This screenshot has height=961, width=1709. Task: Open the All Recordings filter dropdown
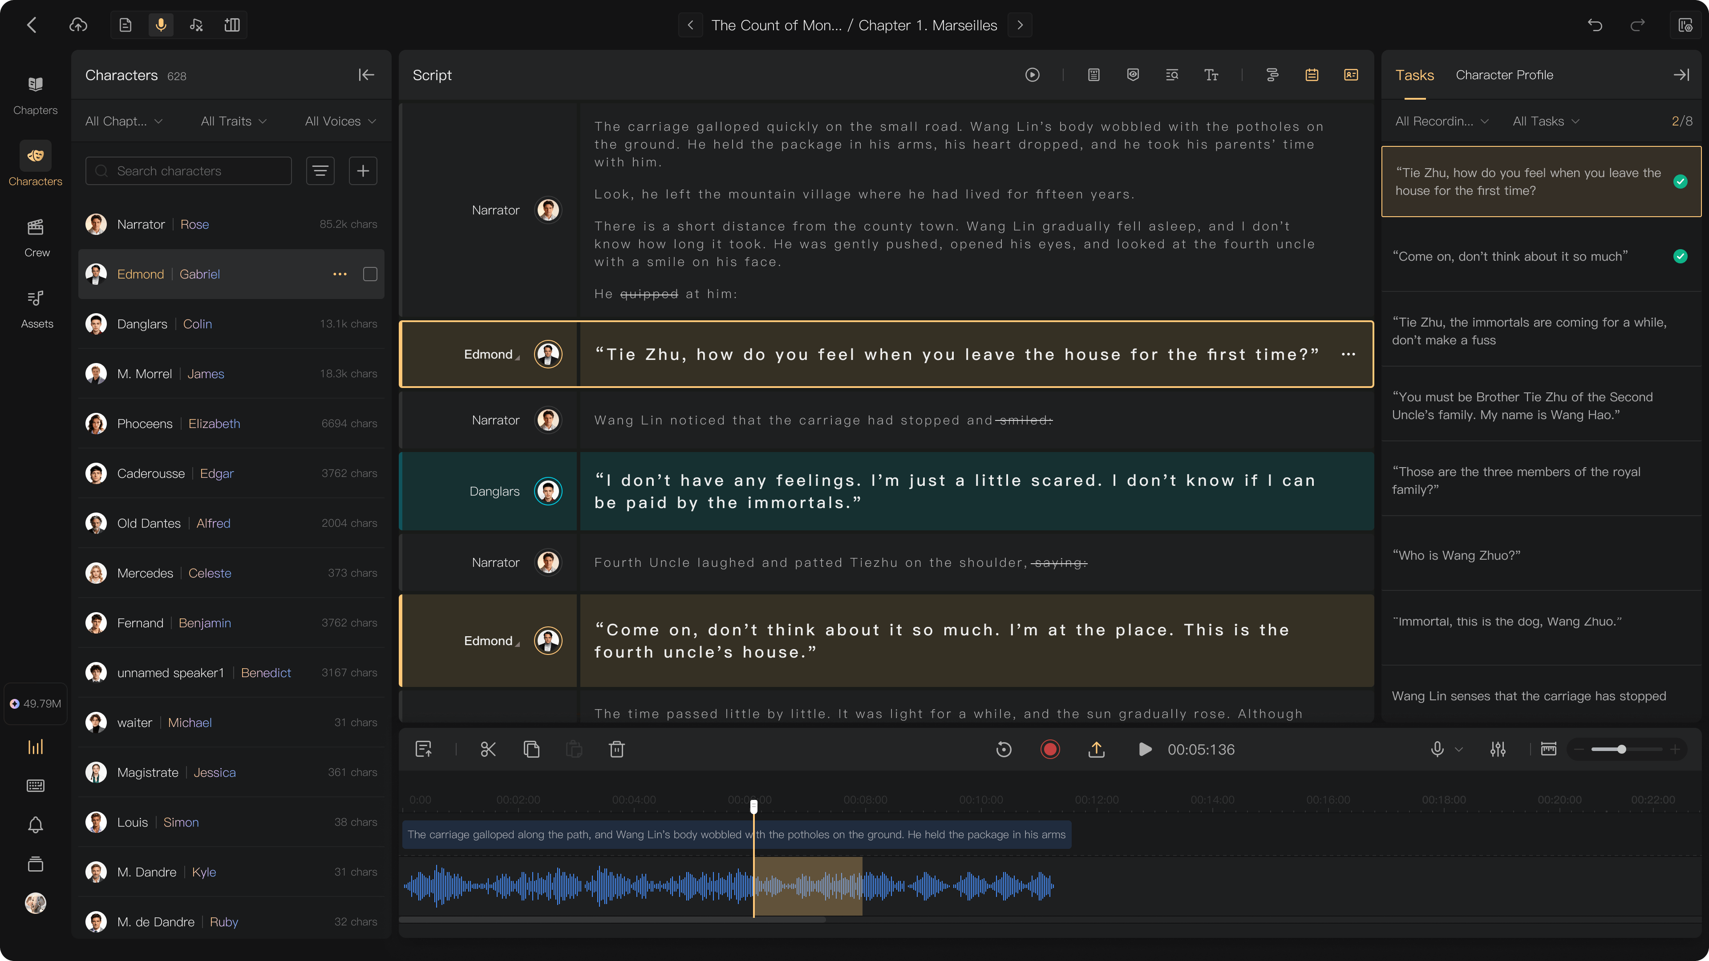click(x=1442, y=121)
